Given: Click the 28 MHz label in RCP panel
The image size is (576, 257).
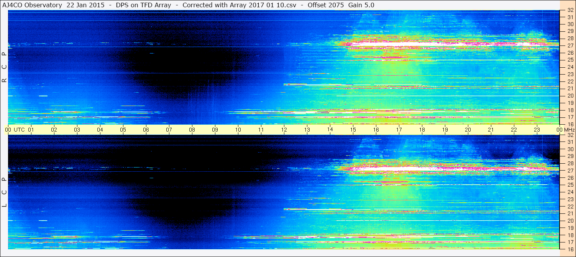Looking at the screenshot, I should pyautogui.click(x=570, y=38).
